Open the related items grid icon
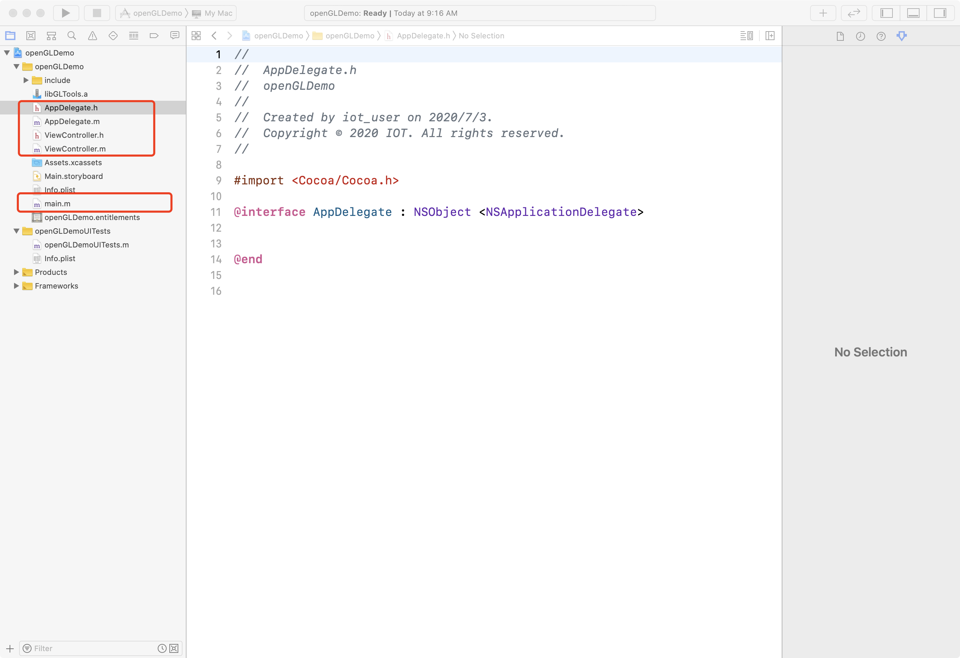This screenshot has width=960, height=658. [x=196, y=36]
